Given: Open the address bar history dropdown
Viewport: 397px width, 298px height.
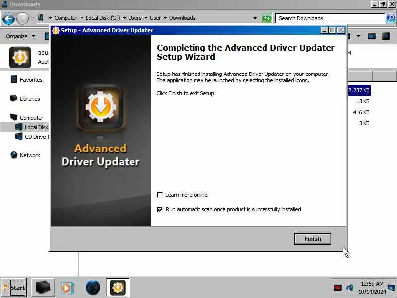Looking at the screenshot, I should click(255, 18).
